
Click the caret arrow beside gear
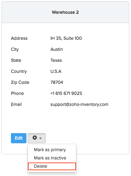[x=41, y=138]
